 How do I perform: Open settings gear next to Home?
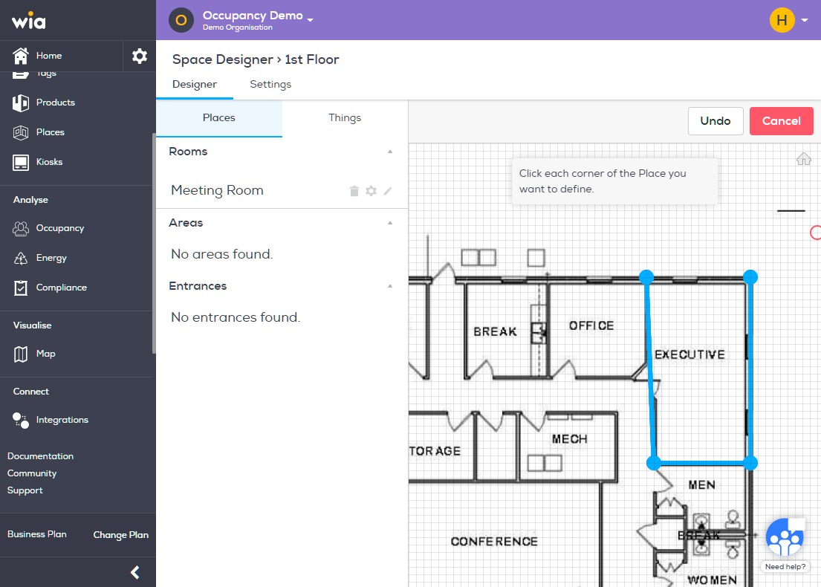(x=139, y=56)
